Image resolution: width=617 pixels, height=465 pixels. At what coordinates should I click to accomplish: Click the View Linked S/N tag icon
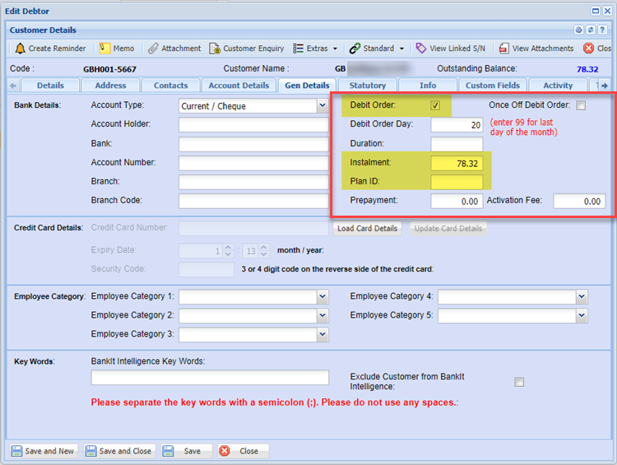point(420,49)
